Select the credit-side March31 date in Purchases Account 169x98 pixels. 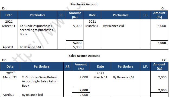point(92,26)
